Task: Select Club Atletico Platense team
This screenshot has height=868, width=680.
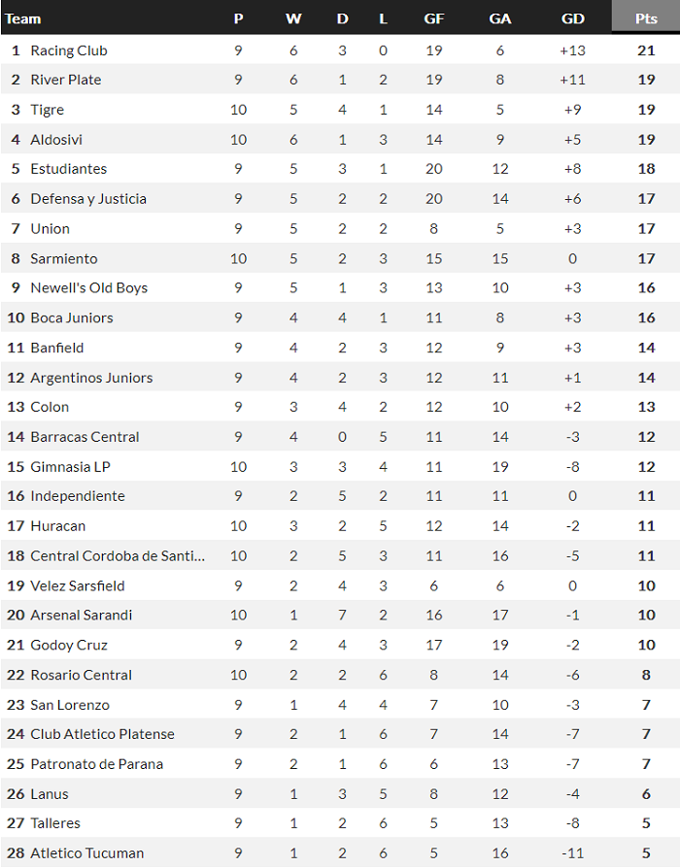Action: click(x=103, y=734)
